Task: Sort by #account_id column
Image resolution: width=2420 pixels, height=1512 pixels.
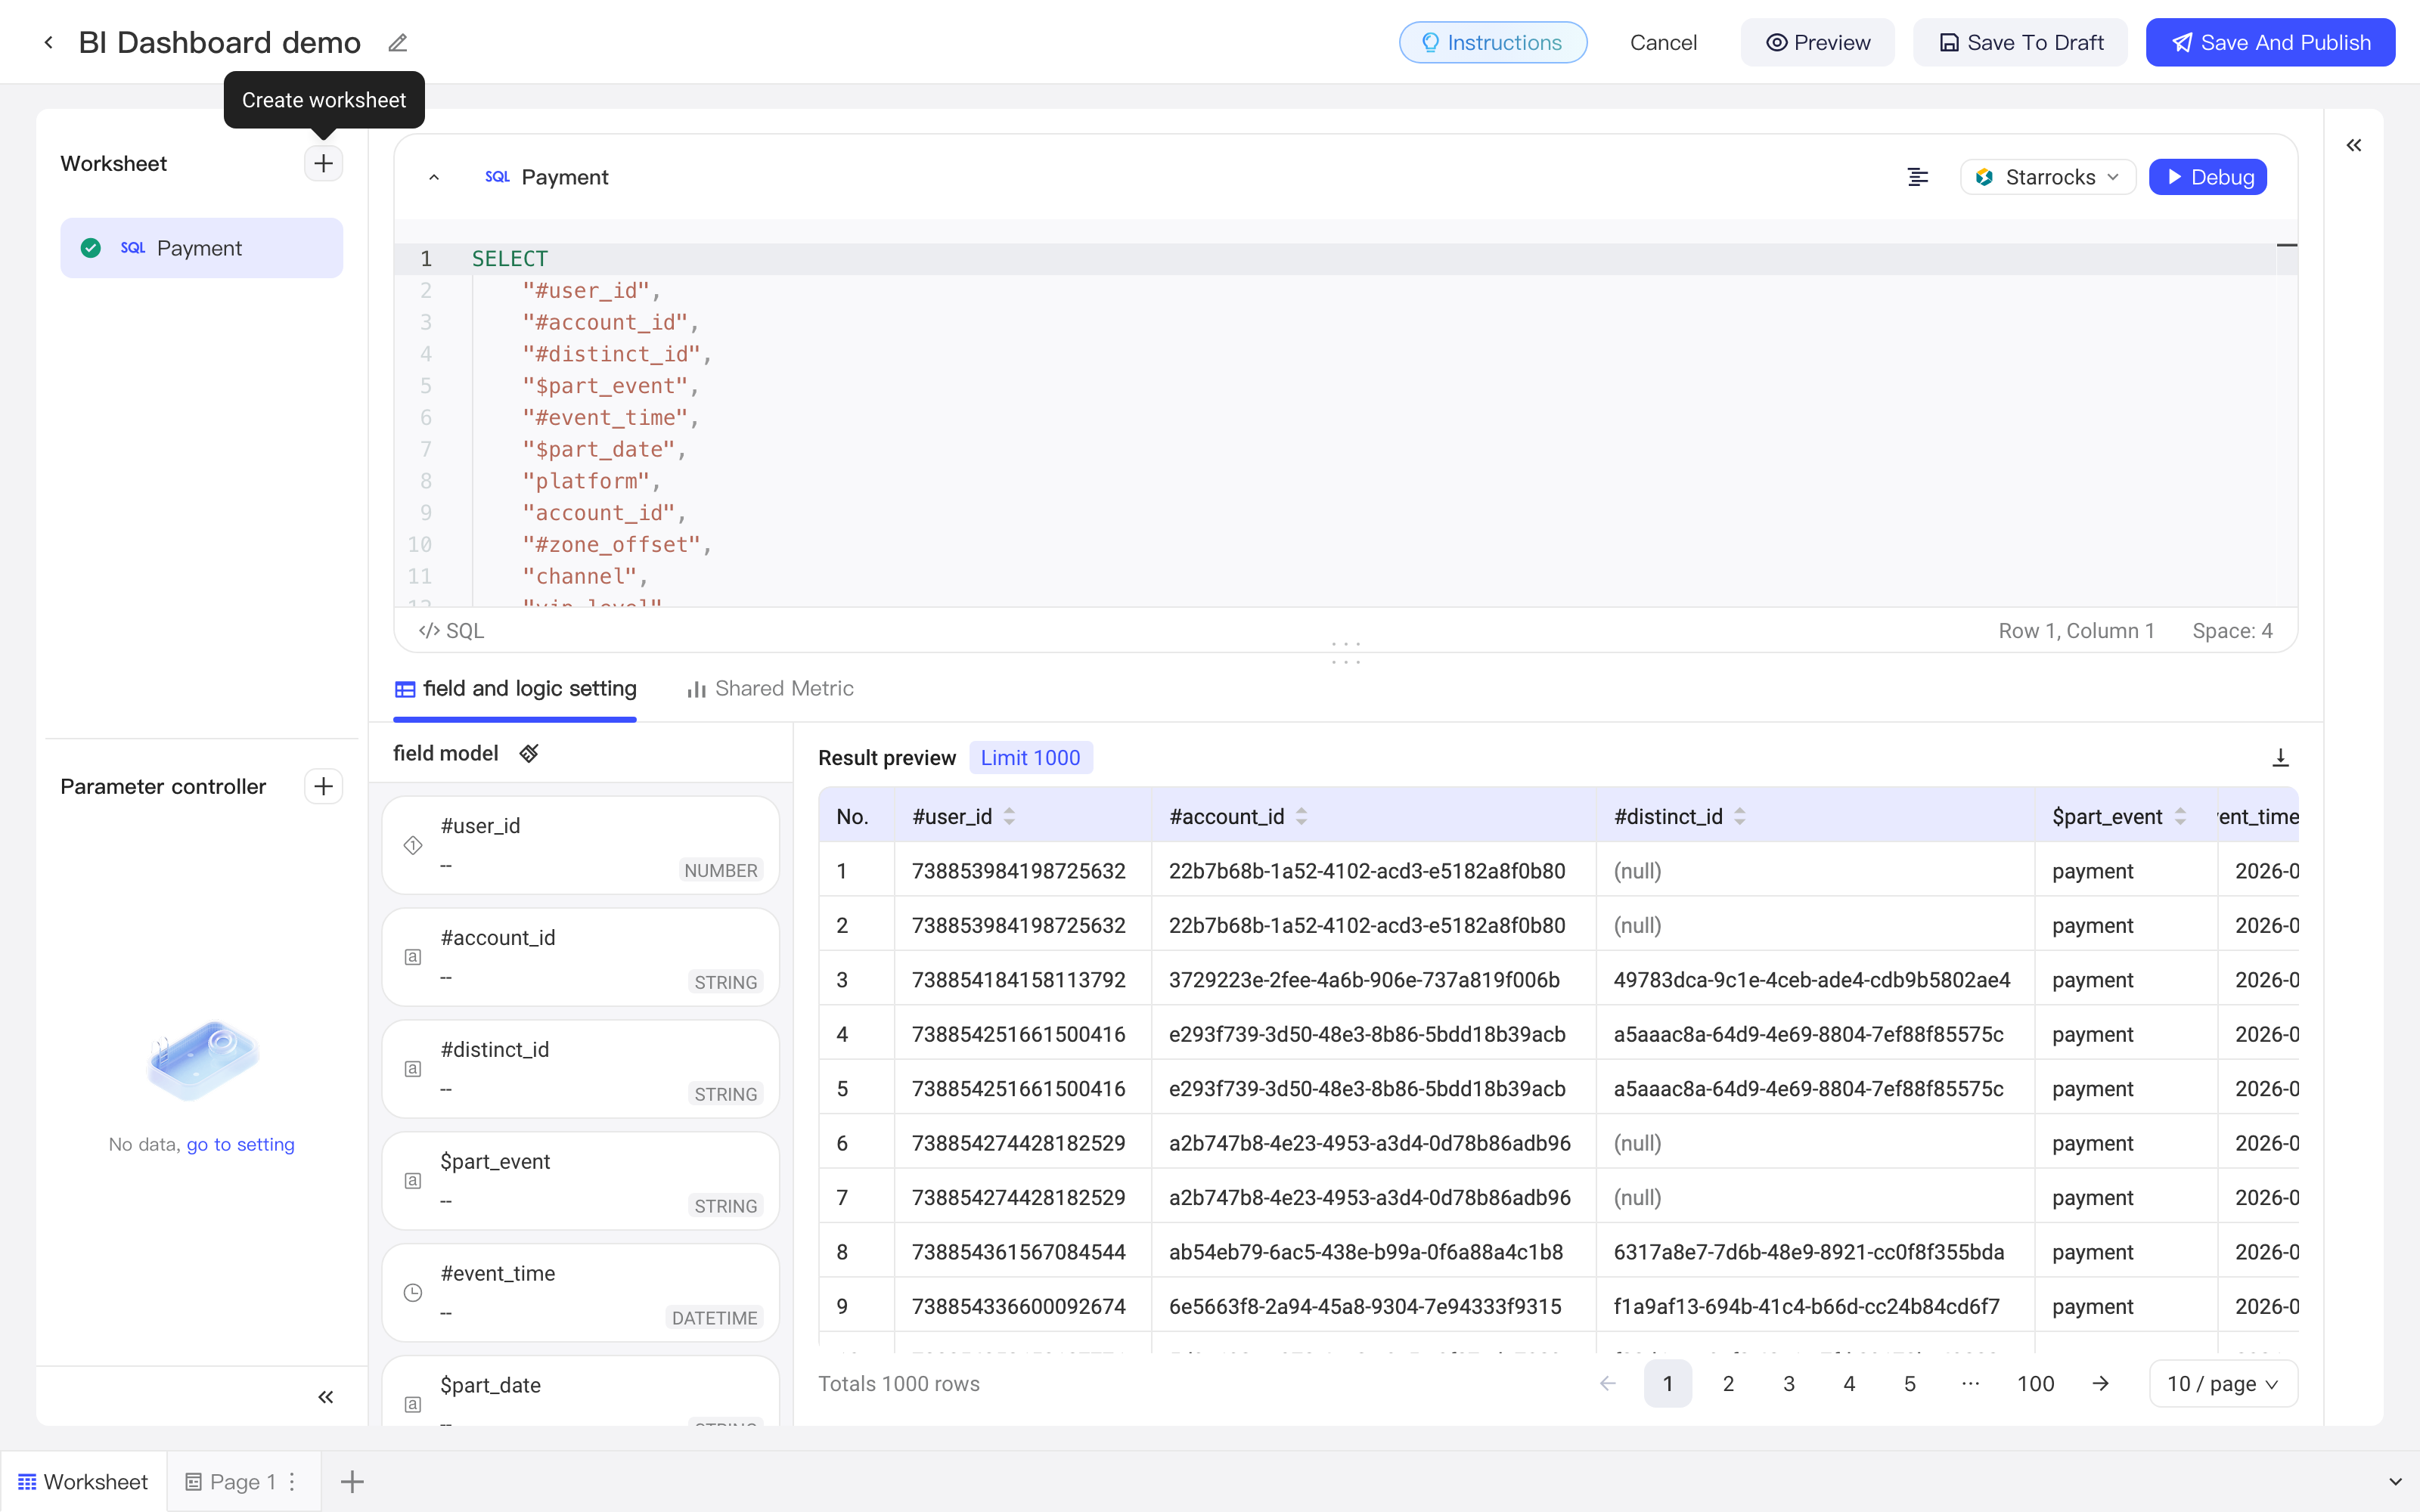Action: 1301,817
